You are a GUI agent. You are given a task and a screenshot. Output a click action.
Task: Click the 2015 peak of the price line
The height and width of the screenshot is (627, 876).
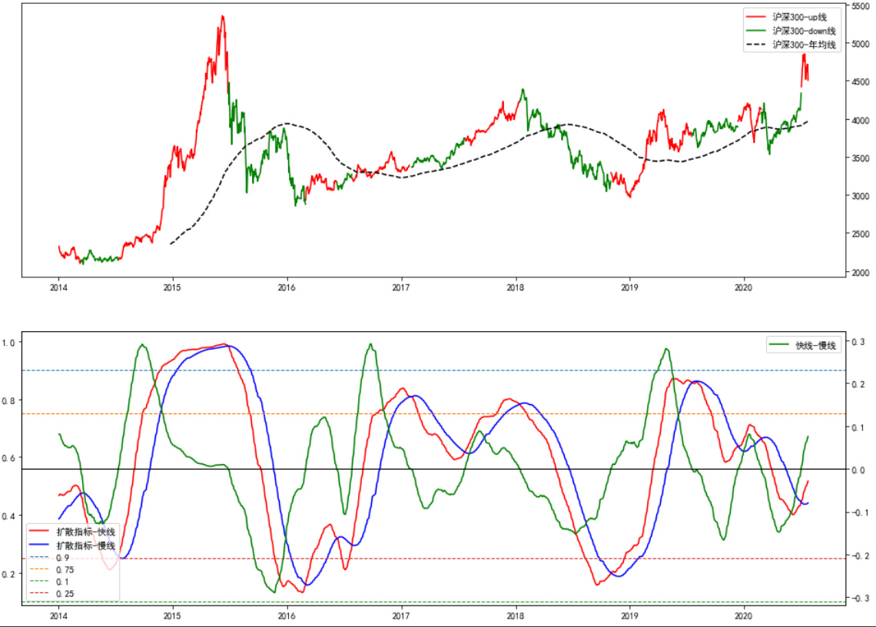(x=222, y=16)
